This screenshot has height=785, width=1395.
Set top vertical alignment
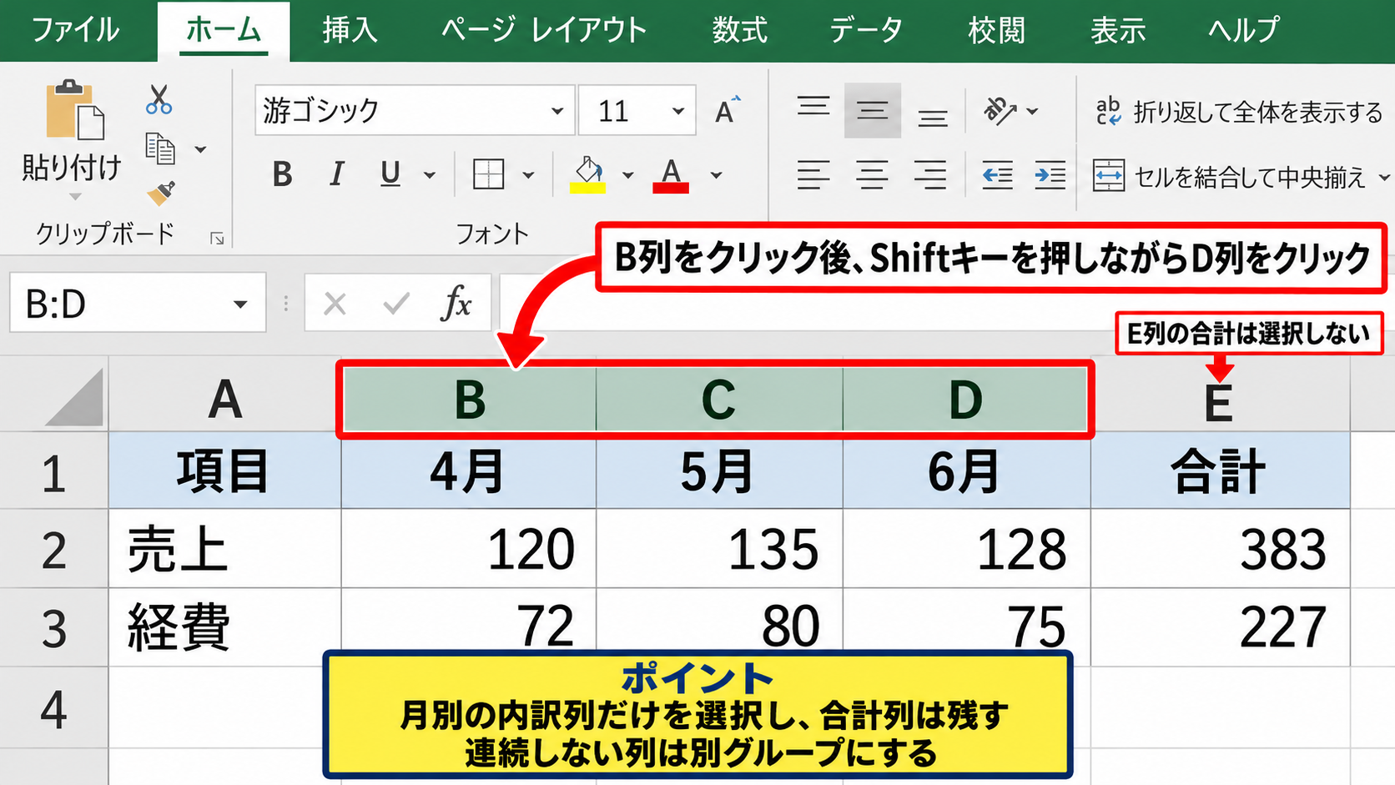(x=813, y=108)
